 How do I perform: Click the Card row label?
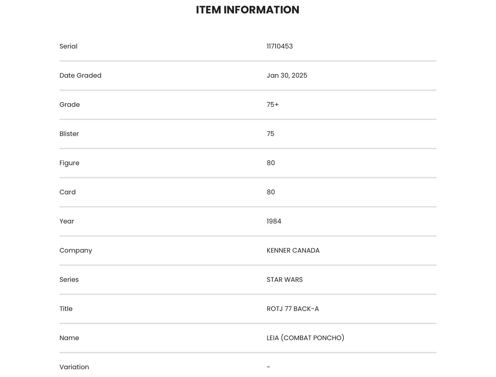[68, 192]
